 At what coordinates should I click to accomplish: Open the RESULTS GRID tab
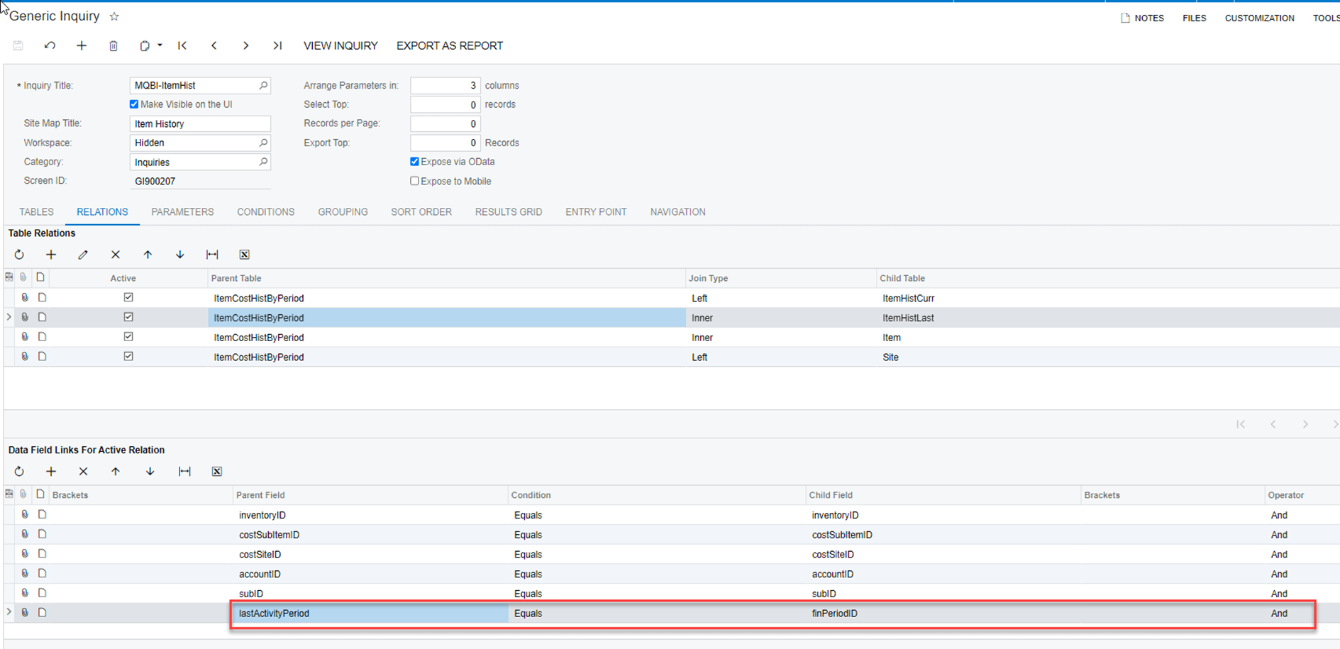click(508, 211)
